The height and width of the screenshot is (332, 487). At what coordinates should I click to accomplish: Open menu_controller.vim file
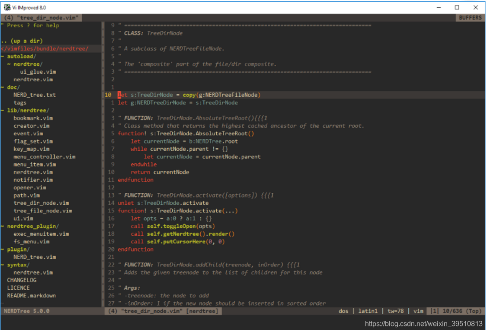tap(45, 156)
